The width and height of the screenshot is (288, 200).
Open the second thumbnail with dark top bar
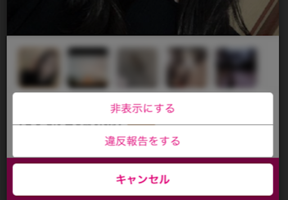88,67
